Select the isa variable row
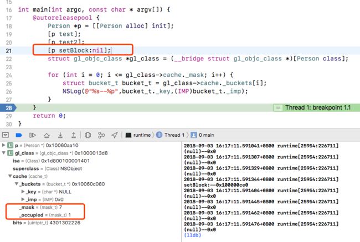The height and width of the screenshot is (242, 360). (51, 161)
